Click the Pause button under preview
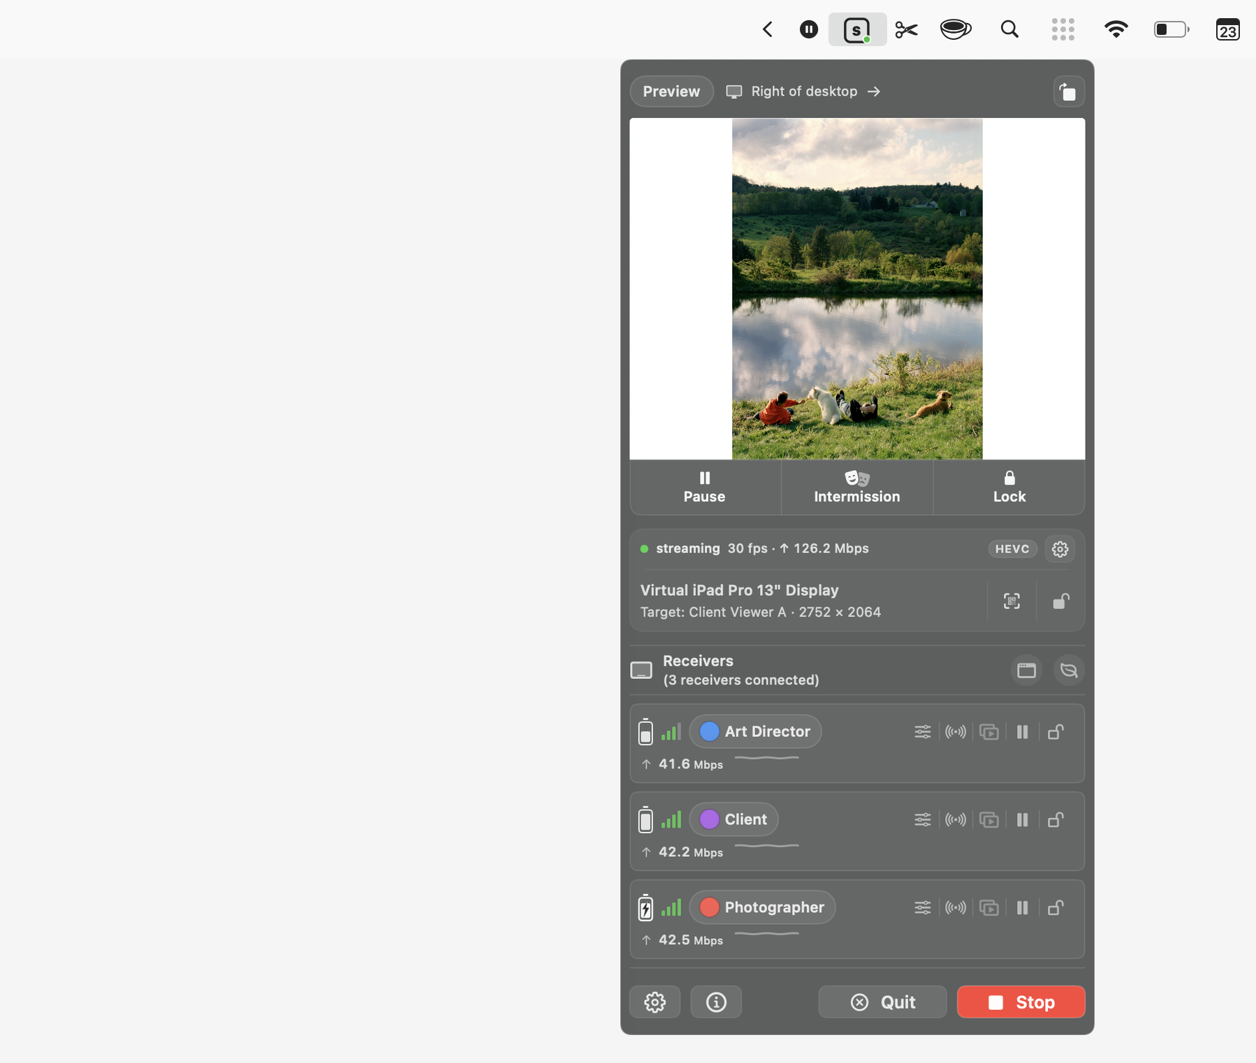Screen dimensions: 1256x1063 click(705, 487)
